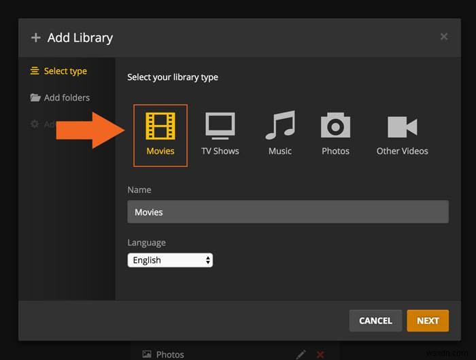Click the Select type list icon
Image resolution: width=476 pixels, height=360 pixels.
(x=35, y=71)
